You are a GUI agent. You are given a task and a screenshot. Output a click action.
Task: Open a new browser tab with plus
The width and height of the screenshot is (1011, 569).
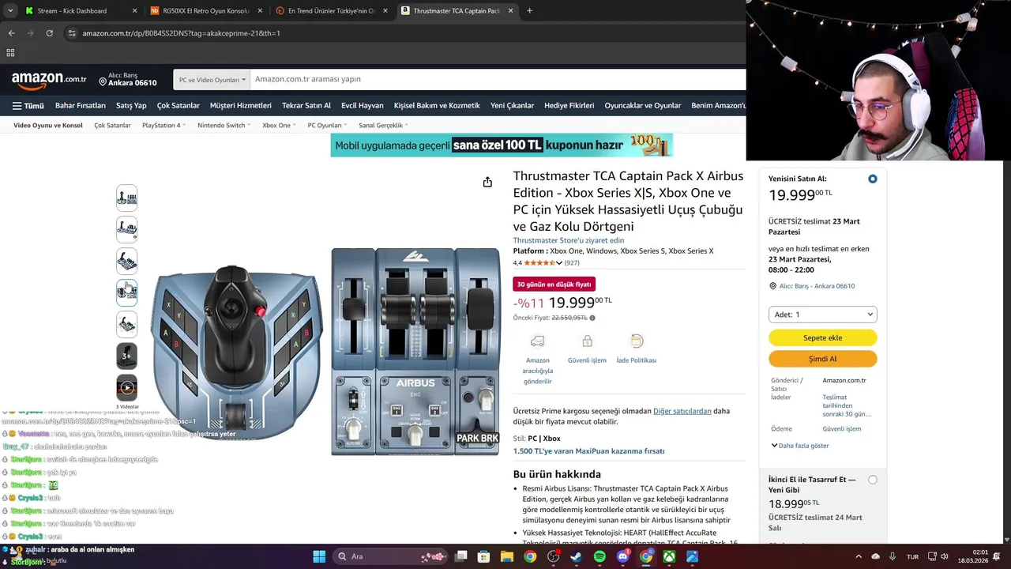(x=529, y=11)
